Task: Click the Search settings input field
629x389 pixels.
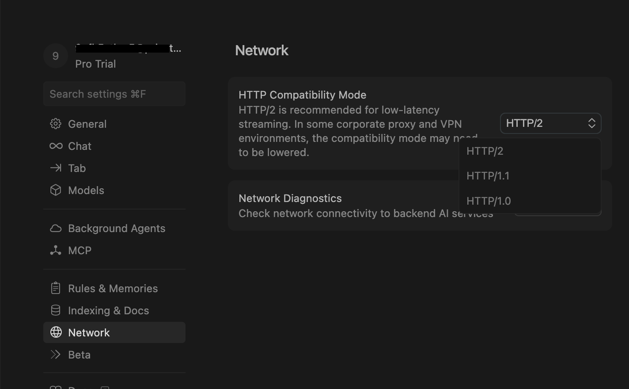Action: pyautogui.click(x=114, y=94)
